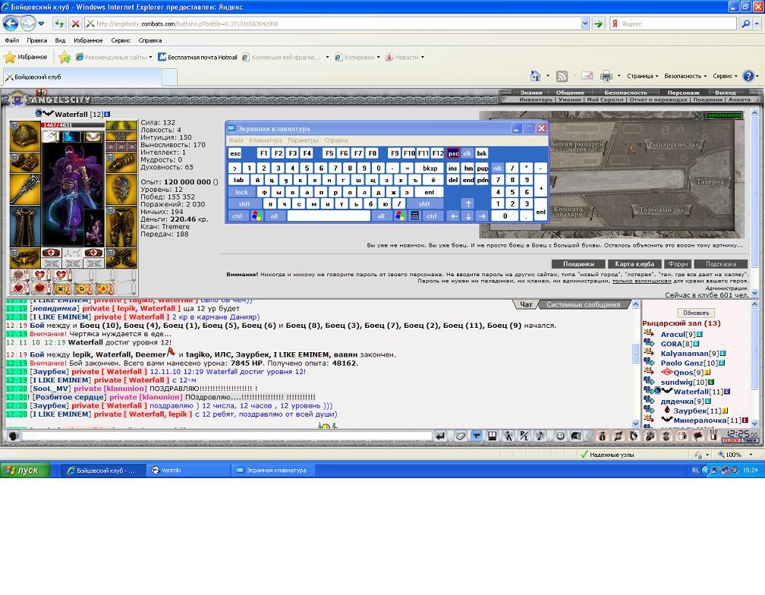Expand the Котировки favorites dropdown

tap(378, 58)
